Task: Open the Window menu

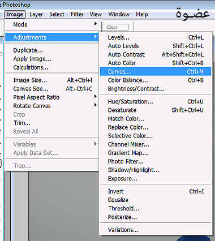Action: coord(119,14)
